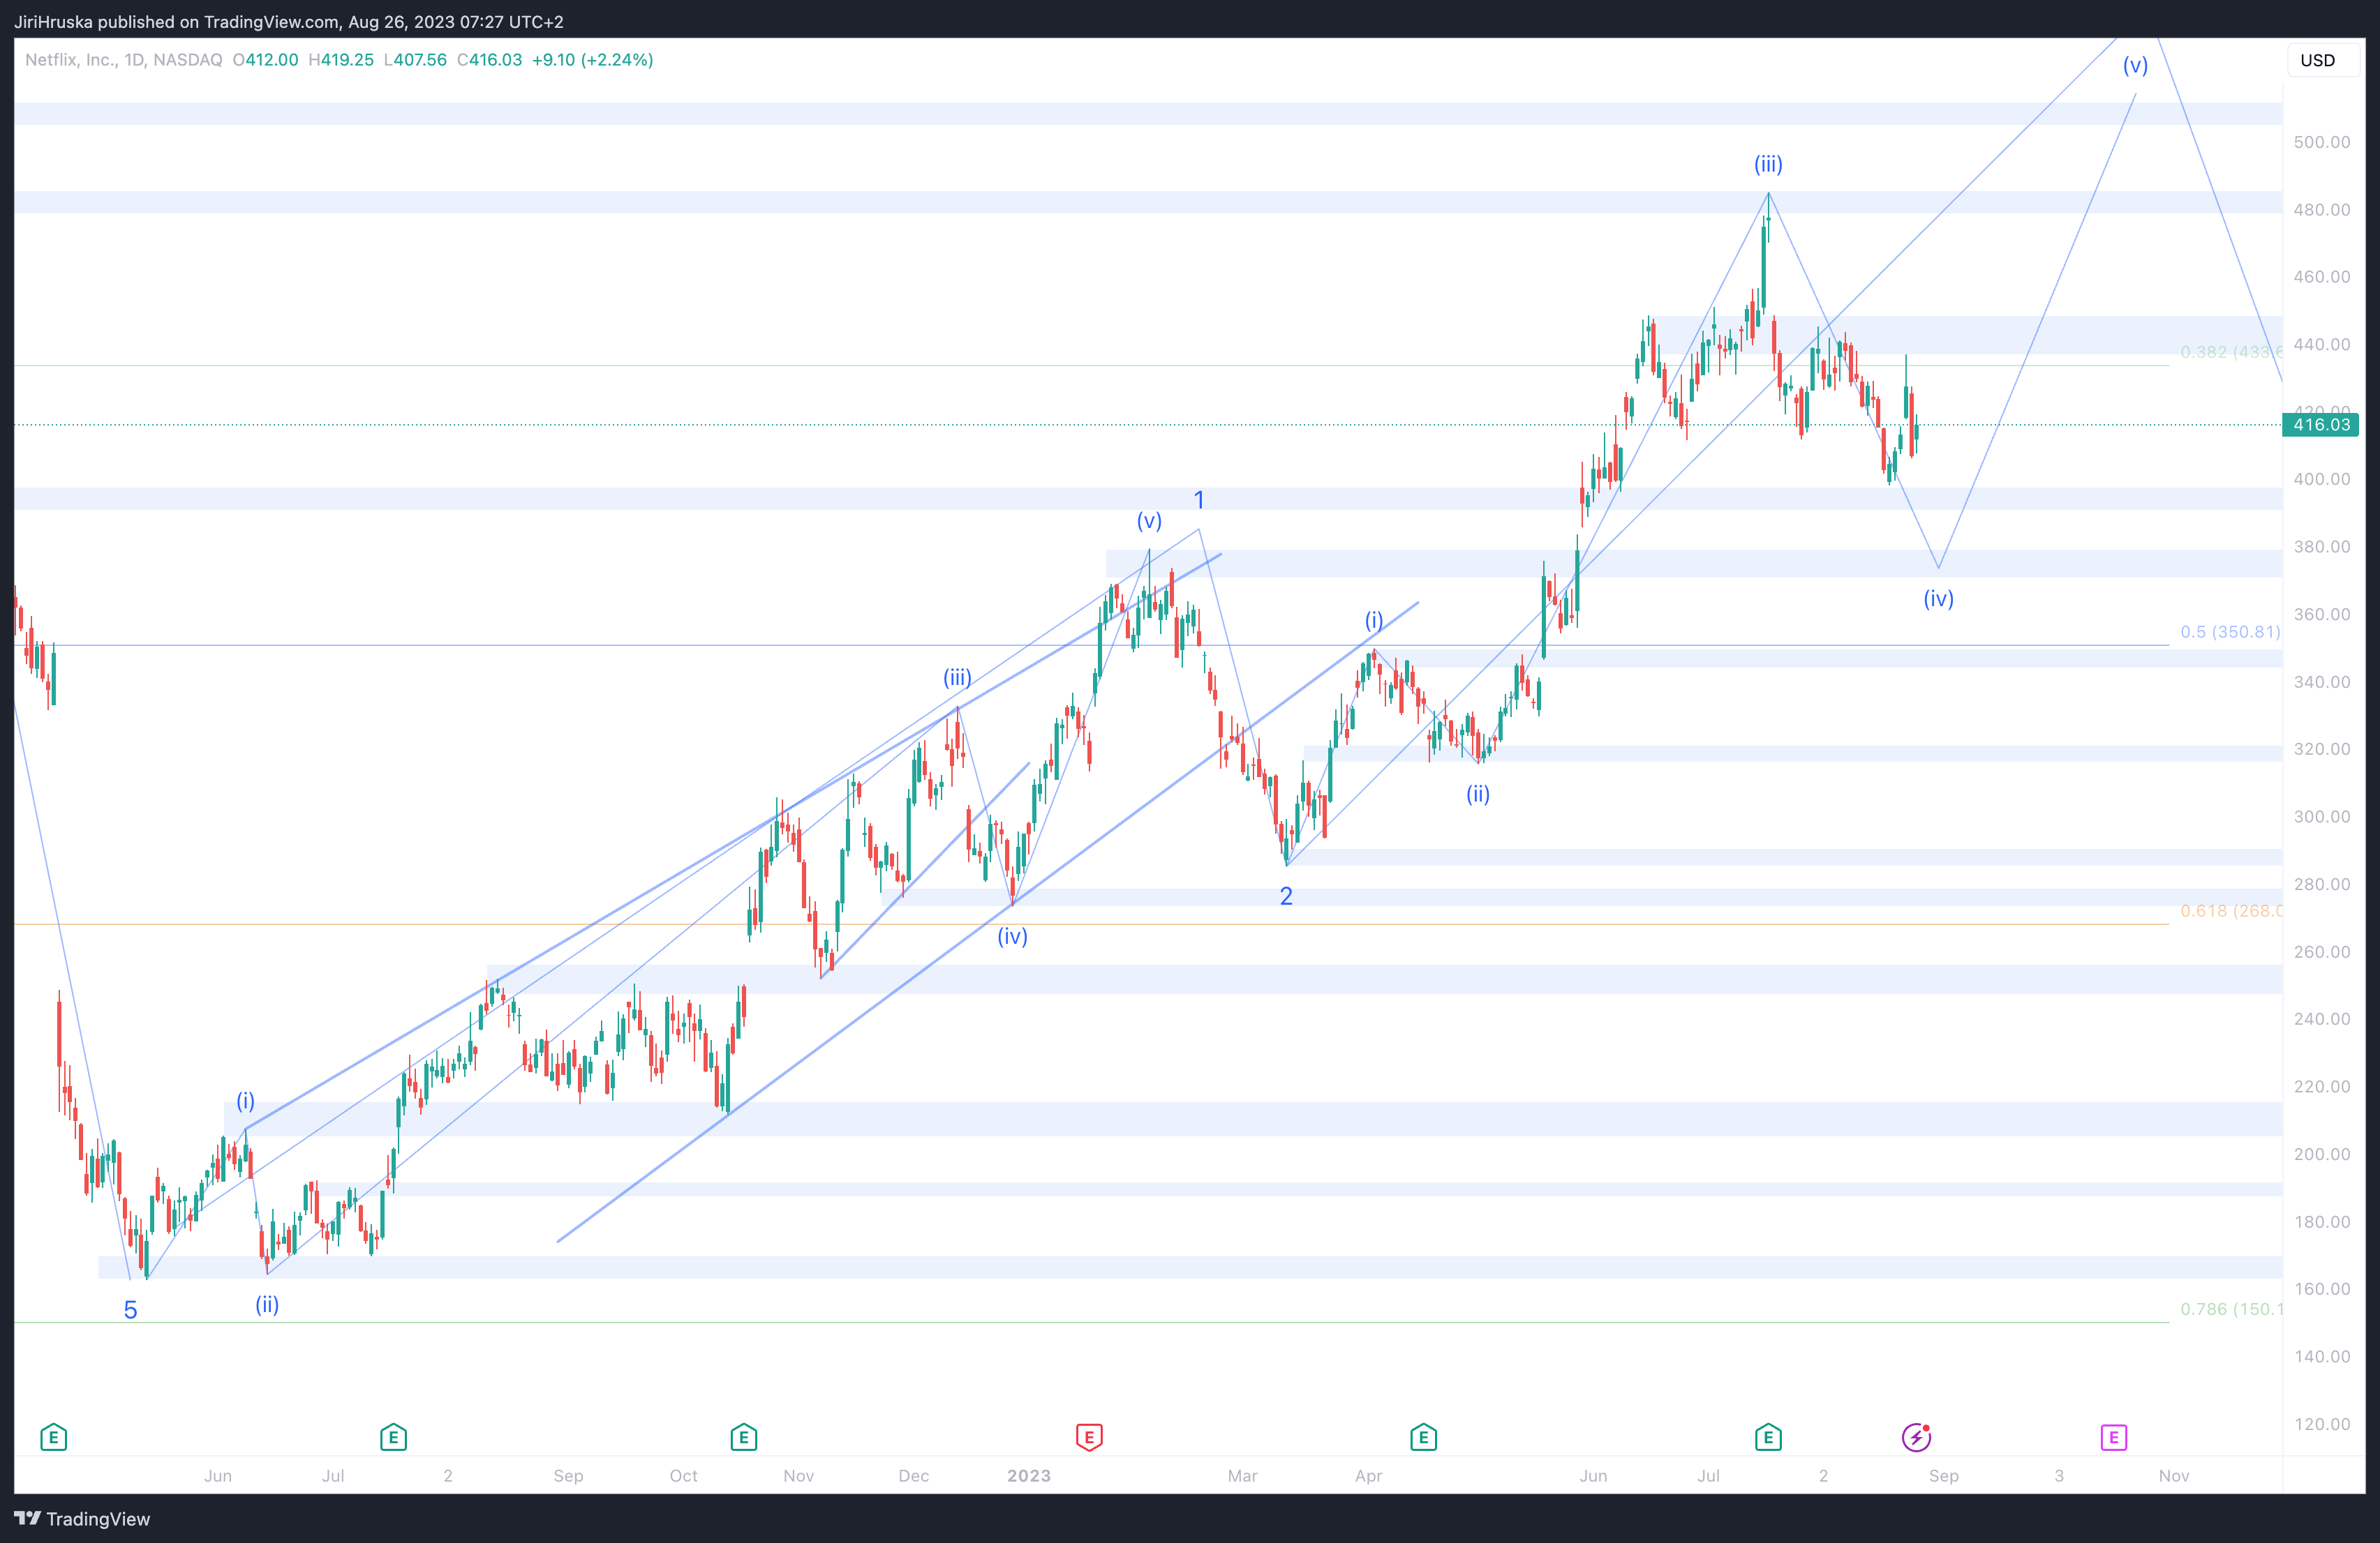Select the low value L407.56
The image size is (2380, 1543).
pyautogui.click(x=415, y=60)
